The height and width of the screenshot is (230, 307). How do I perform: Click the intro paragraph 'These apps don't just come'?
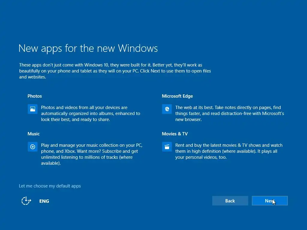point(115,71)
